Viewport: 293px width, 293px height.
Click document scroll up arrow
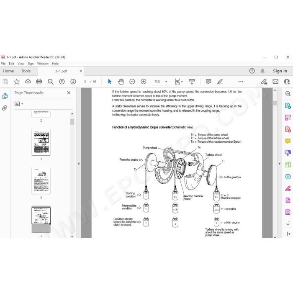pos(275,90)
